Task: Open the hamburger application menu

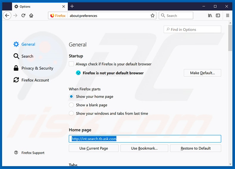Action: pos(228,15)
